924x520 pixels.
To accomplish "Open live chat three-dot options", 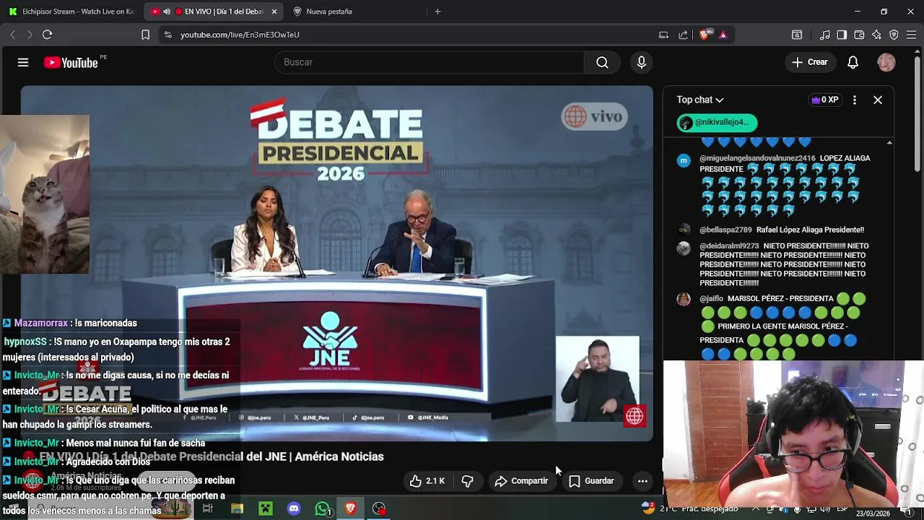I will 855,100.
